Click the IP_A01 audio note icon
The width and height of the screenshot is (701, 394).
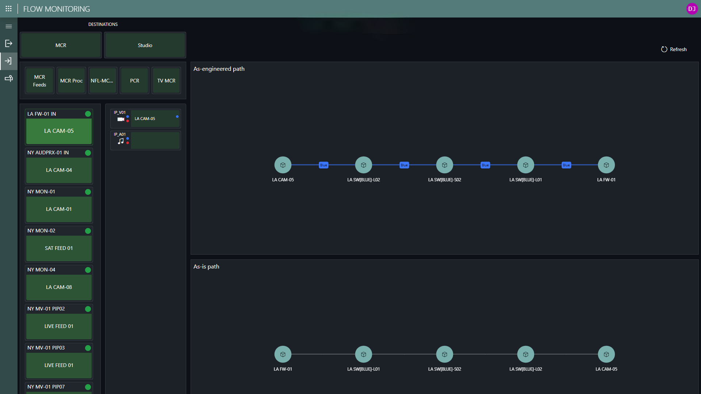(x=120, y=141)
